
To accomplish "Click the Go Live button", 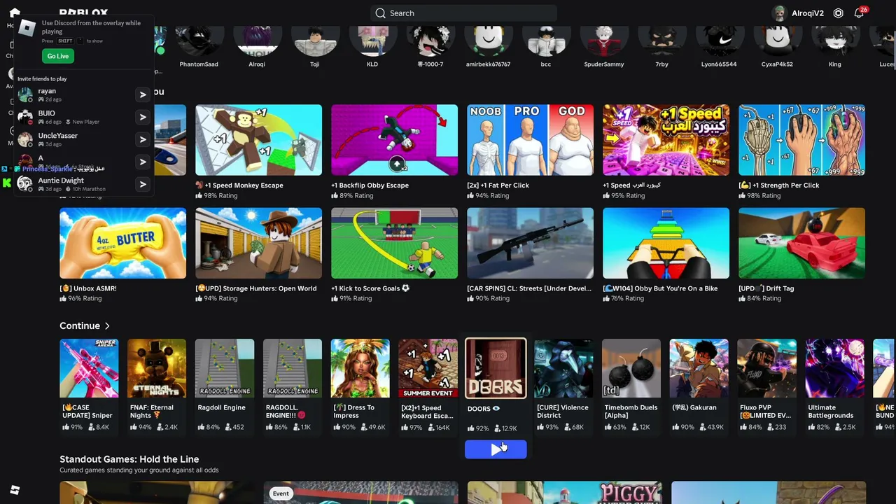I will 58,56.
